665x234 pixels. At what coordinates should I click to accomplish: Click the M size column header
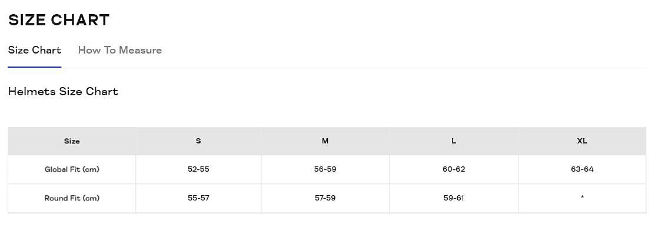point(325,141)
